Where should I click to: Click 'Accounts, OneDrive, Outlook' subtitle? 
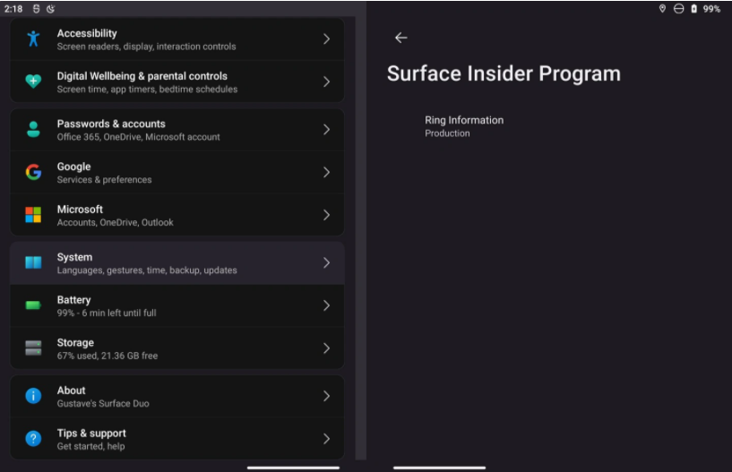pos(115,223)
